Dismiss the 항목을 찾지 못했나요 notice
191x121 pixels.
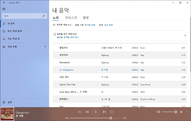(x=185, y=36)
